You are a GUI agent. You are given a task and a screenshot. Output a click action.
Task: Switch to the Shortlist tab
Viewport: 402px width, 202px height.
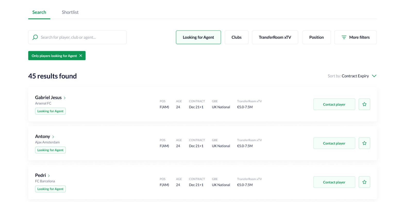point(70,12)
